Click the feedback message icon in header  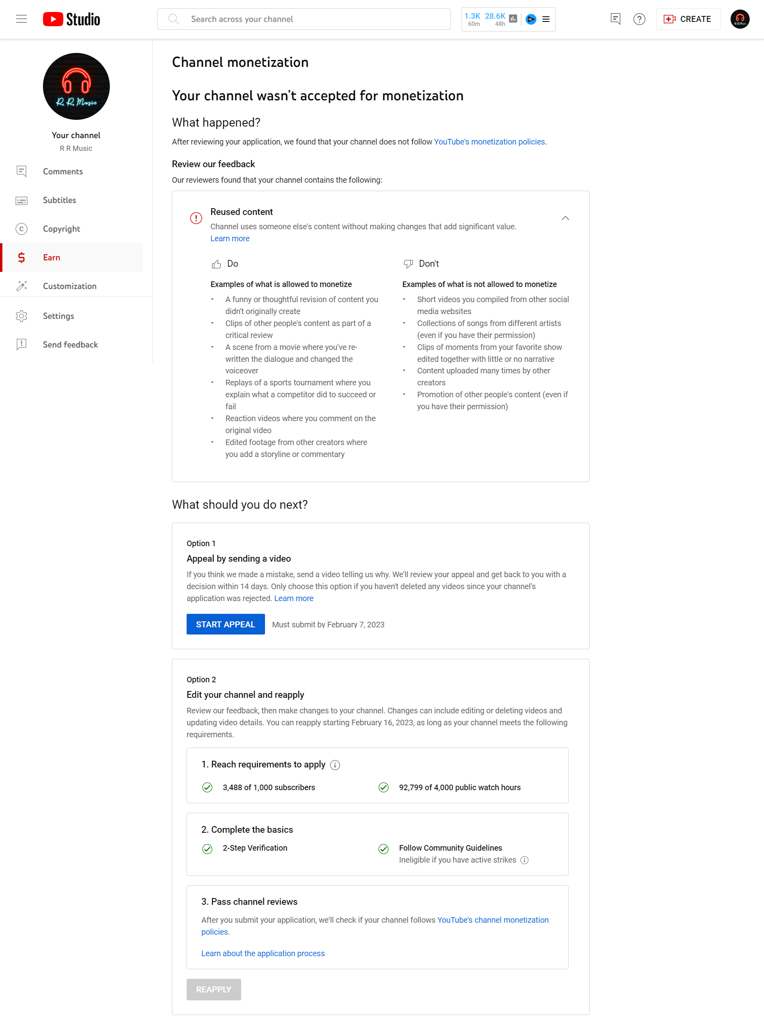click(615, 19)
